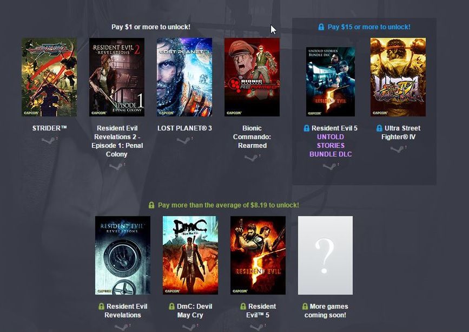The height and width of the screenshot is (332, 469).
Task: Open the Ultra Street Fighter IV cover
Action: 398,77
